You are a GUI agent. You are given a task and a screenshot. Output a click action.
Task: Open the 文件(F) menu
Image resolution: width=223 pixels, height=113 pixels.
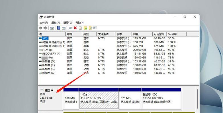coord(44,23)
